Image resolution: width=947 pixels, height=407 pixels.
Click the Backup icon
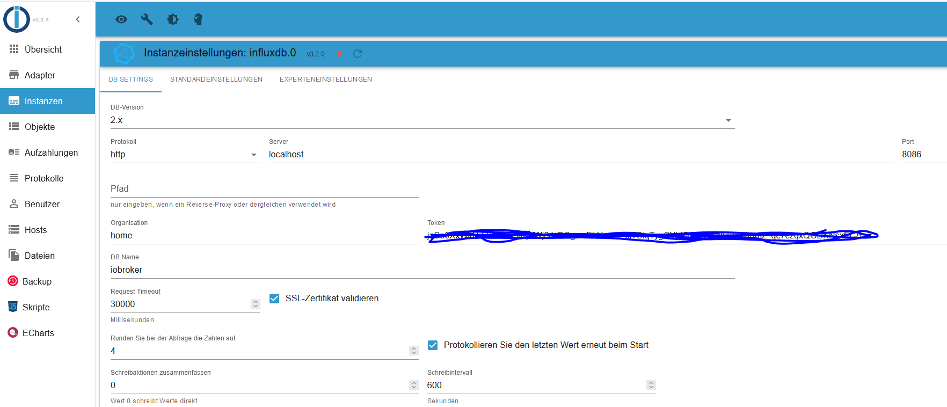(13, 281)
